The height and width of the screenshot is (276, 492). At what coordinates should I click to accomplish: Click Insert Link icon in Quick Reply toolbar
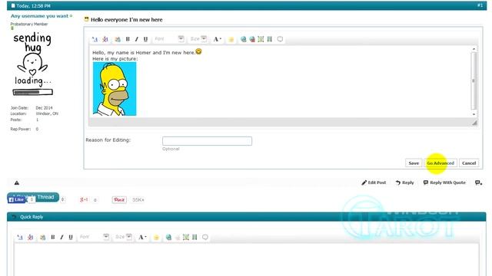[x=168, y=237]
